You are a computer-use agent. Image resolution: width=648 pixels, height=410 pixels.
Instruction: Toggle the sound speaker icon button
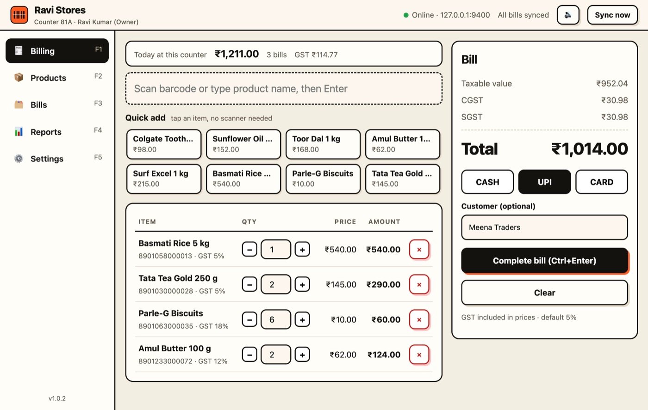568,15
